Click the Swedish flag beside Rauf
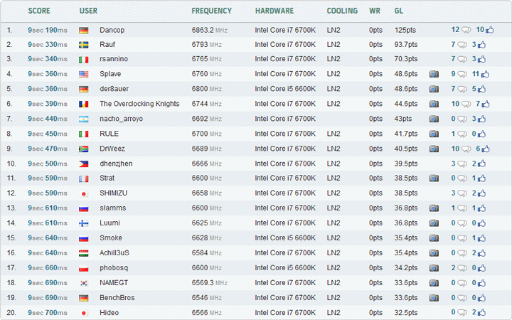This screenshot has height=320, width=512. pos(84,45)
